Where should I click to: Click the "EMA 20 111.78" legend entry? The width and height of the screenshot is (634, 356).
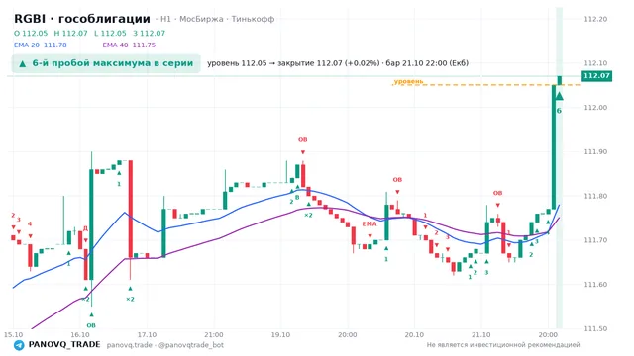pos(41,45)
